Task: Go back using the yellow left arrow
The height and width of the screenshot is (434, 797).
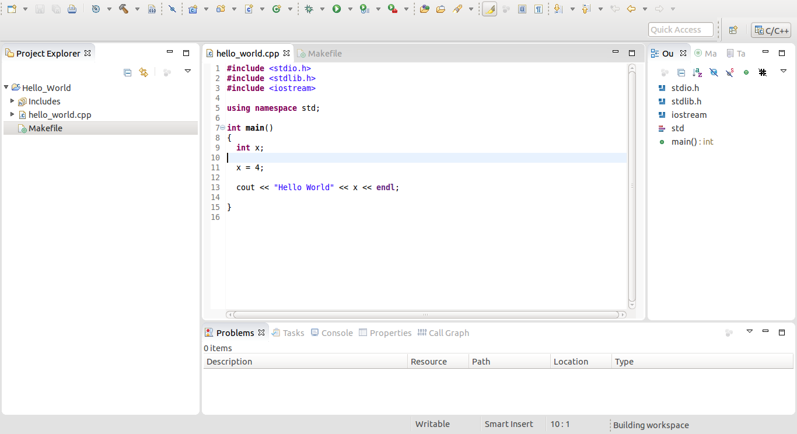Action: pyautogui.click(x=631, y=9)
